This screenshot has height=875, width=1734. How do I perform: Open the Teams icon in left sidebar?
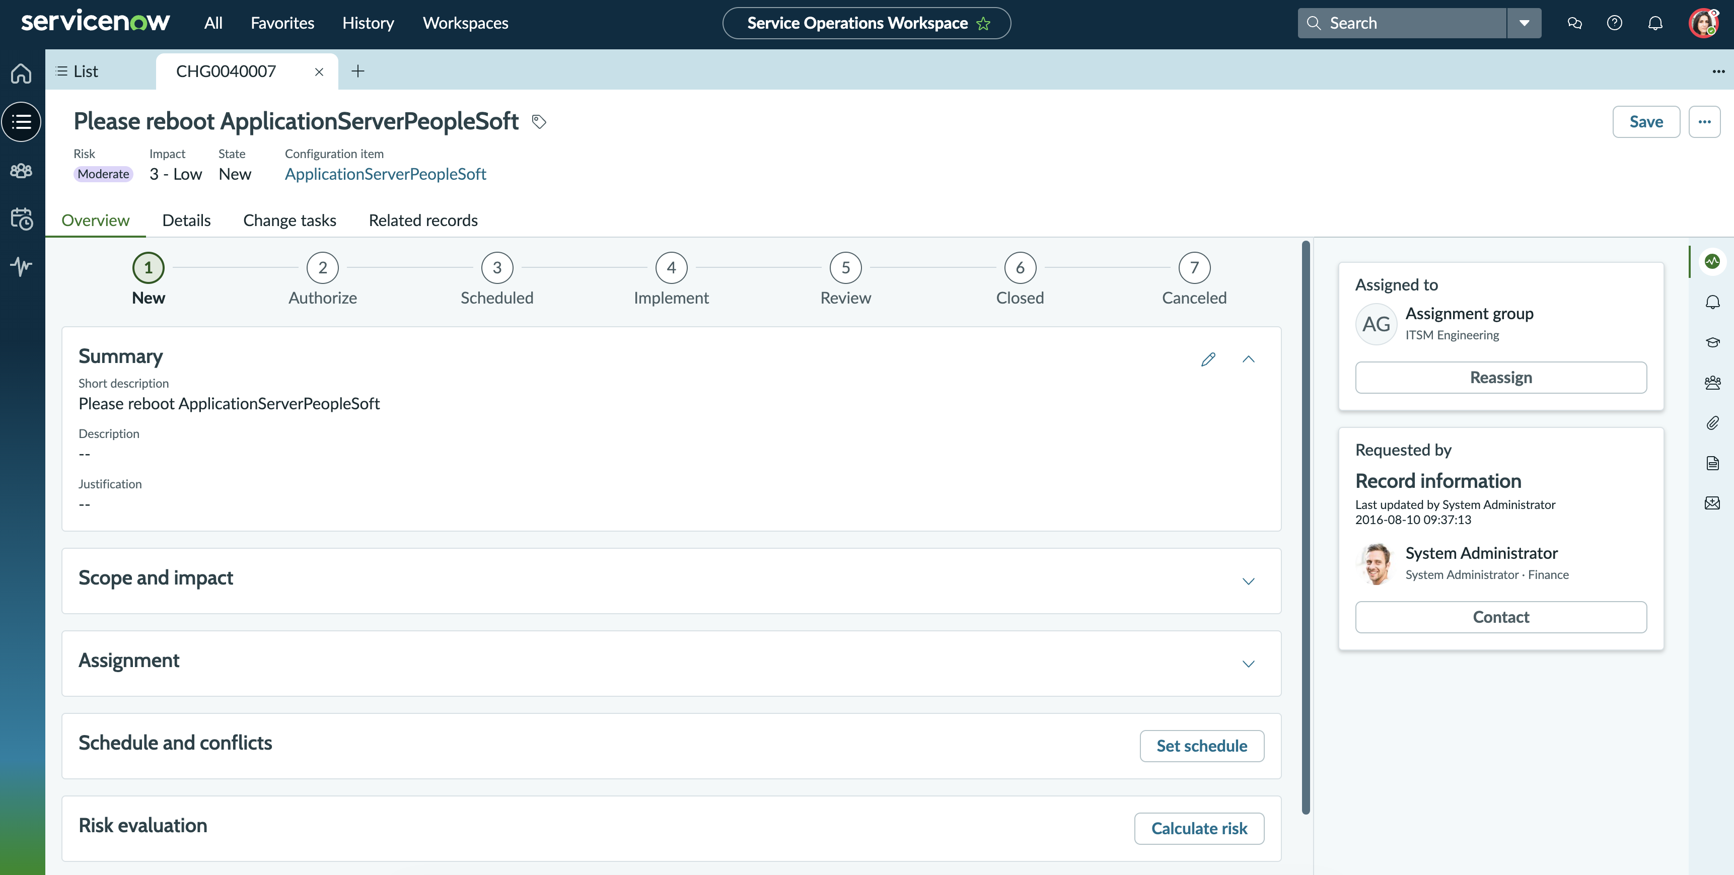pyautogui.click(x=22, y=170)
